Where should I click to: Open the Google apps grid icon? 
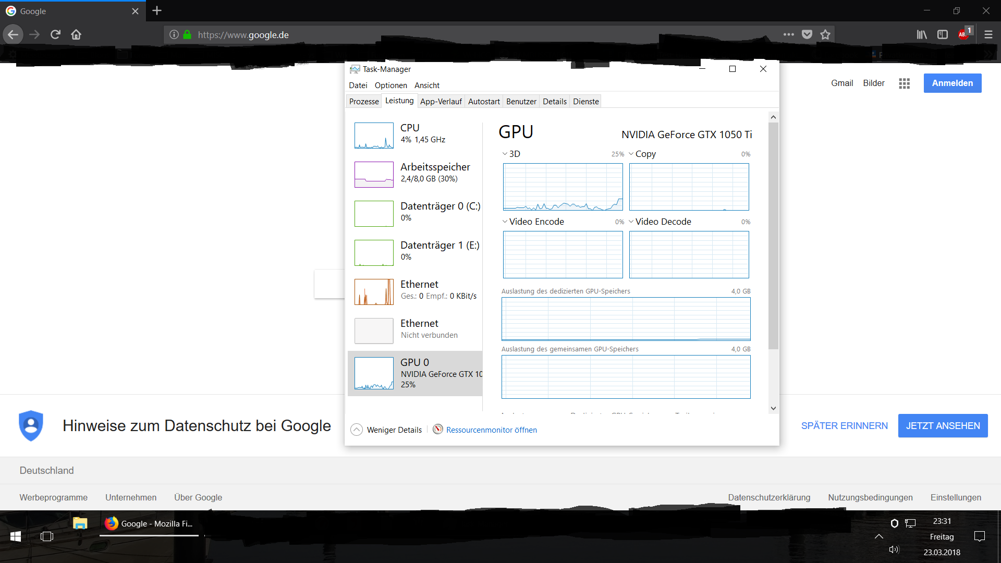point(904,83)
